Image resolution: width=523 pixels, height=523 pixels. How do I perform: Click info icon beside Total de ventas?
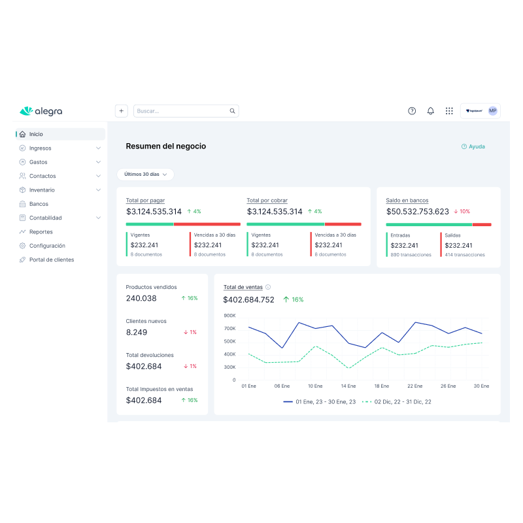pyautogui.click(x=268, y=287)
